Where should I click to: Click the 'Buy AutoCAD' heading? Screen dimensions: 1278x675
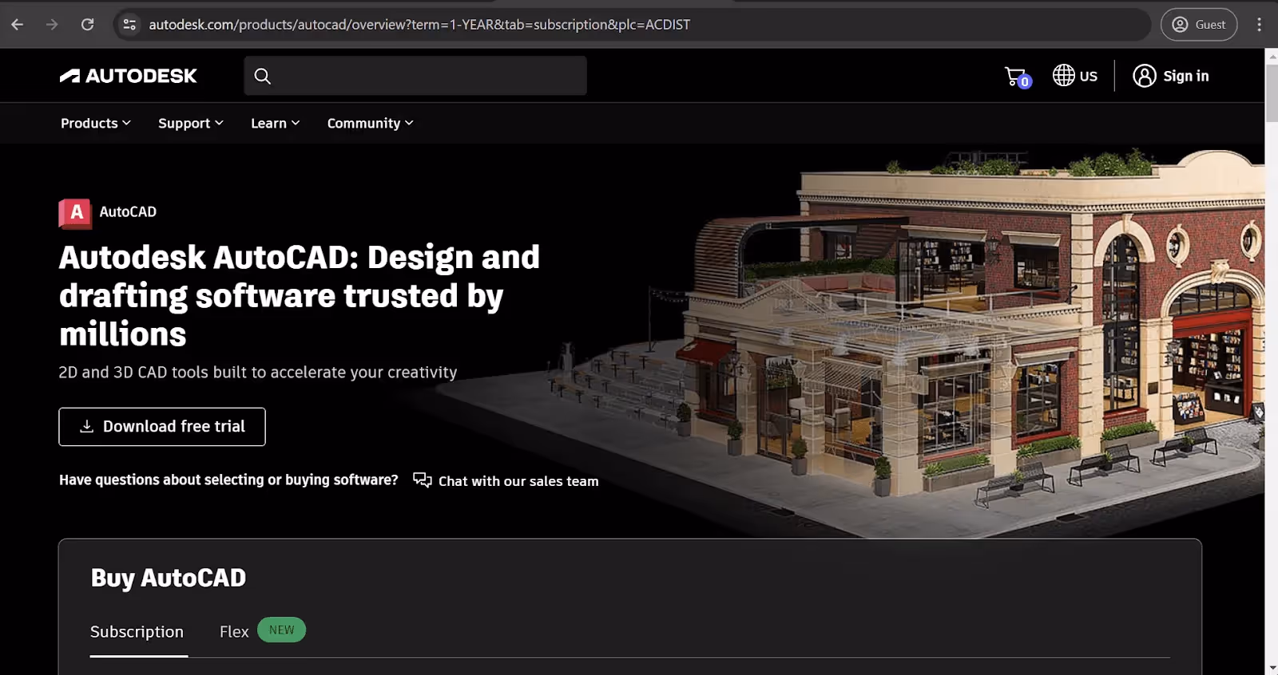pyautogui.click(x=169, y=578)
